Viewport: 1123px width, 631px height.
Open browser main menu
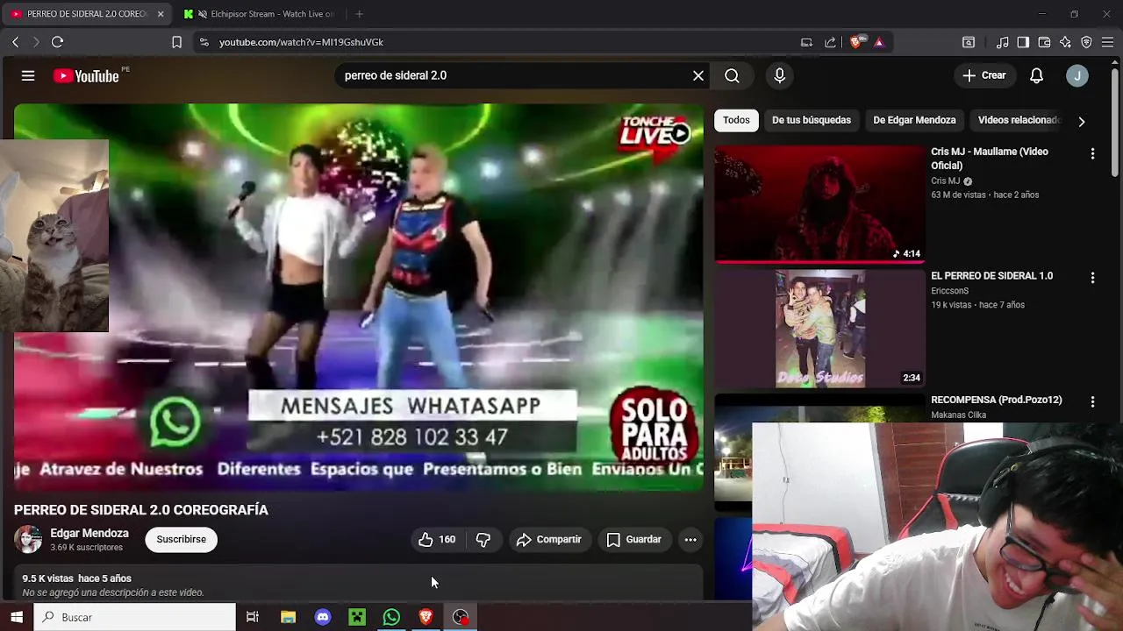[1107, 42]
